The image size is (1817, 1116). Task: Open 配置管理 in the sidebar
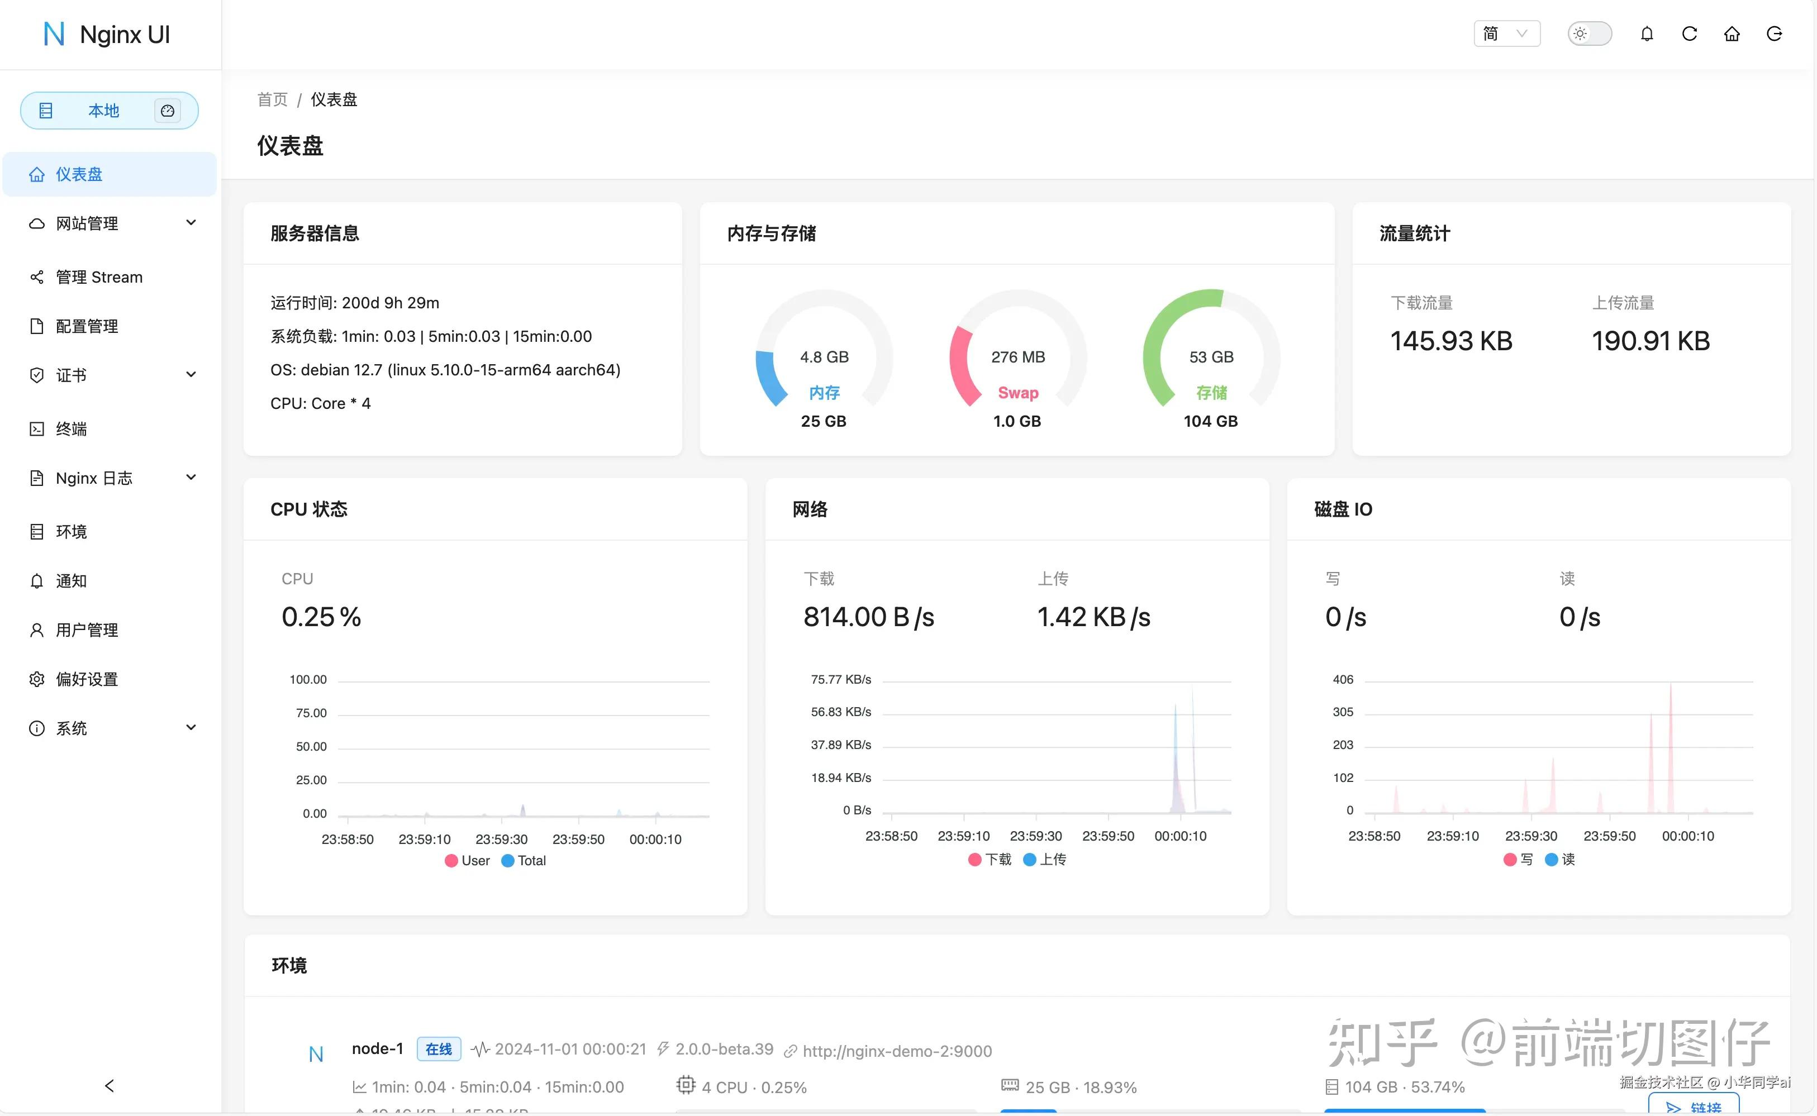coord(87,326)
